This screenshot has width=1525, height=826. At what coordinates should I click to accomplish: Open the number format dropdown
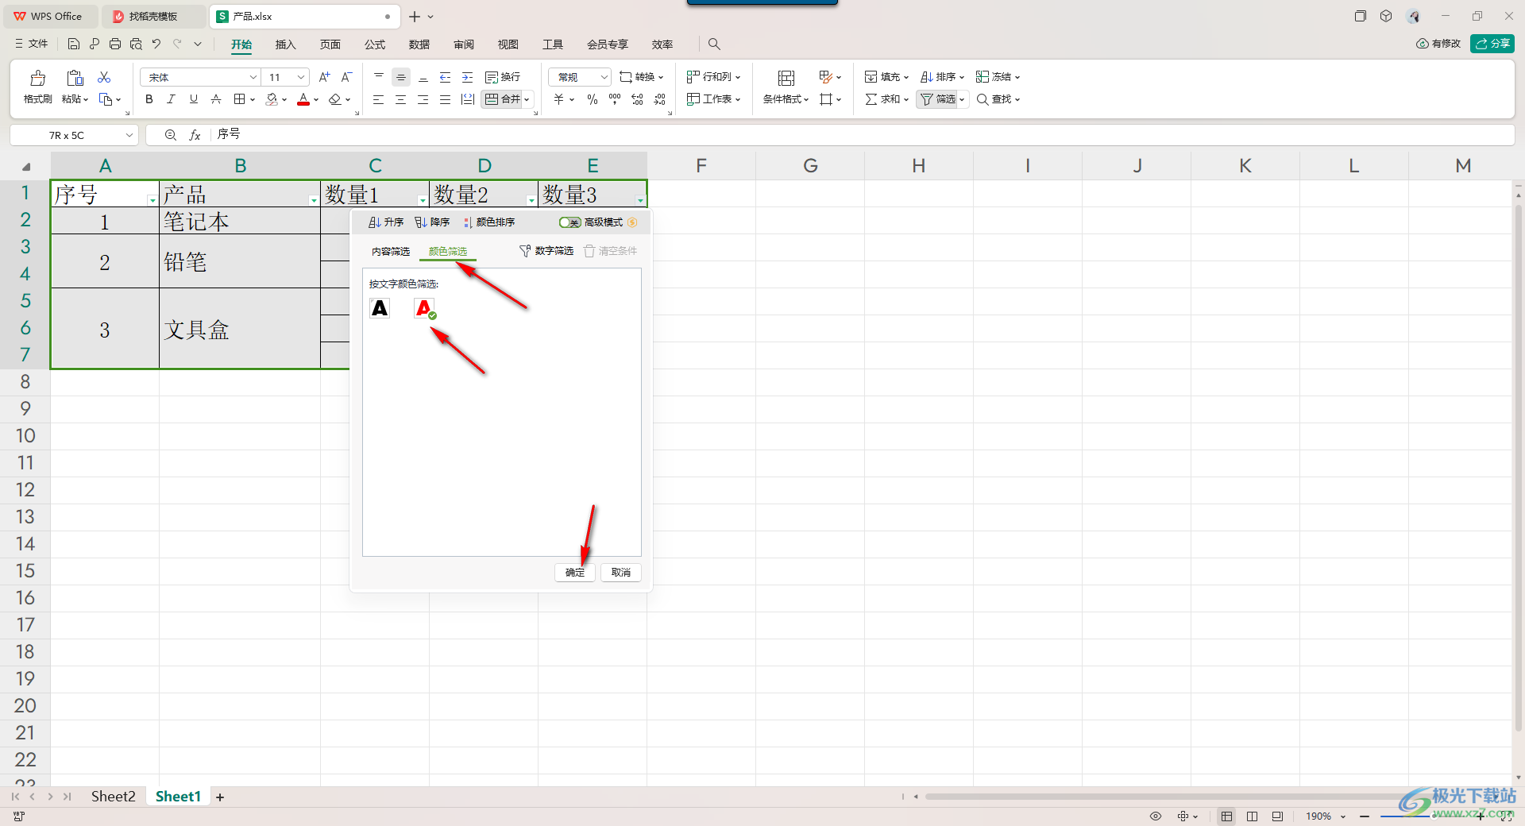[x=604, y=77]
